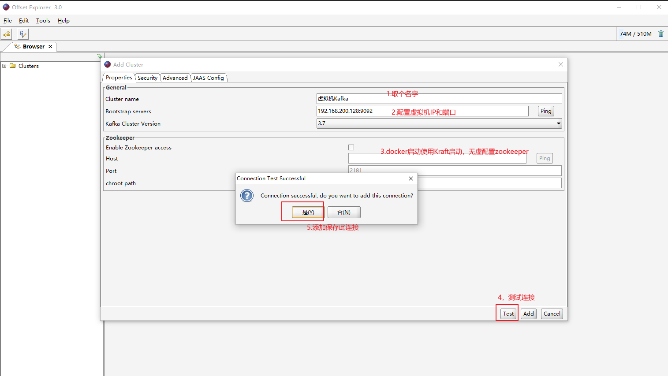Confirm adding connection with 是(Y)
Image resolution: width=668 pixels, height=376 pixels.
pos(308,212)
